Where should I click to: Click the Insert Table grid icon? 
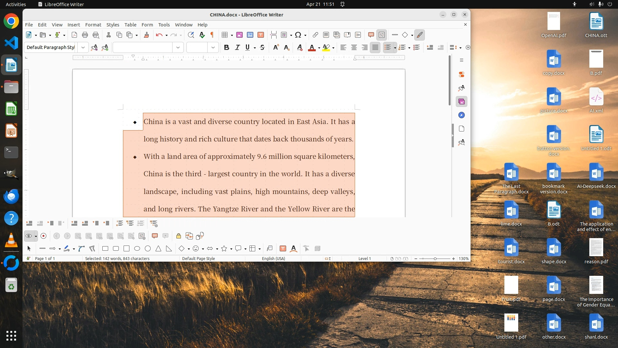tap(225, 35)
